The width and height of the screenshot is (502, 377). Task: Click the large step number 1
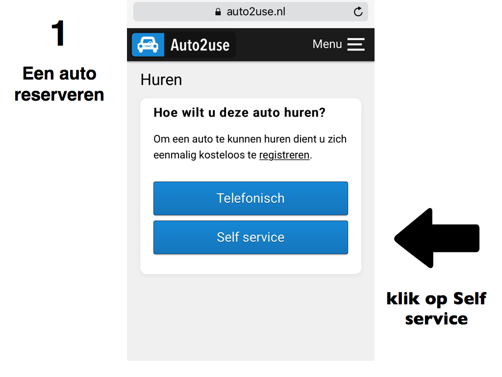click(x=58, y=33)
